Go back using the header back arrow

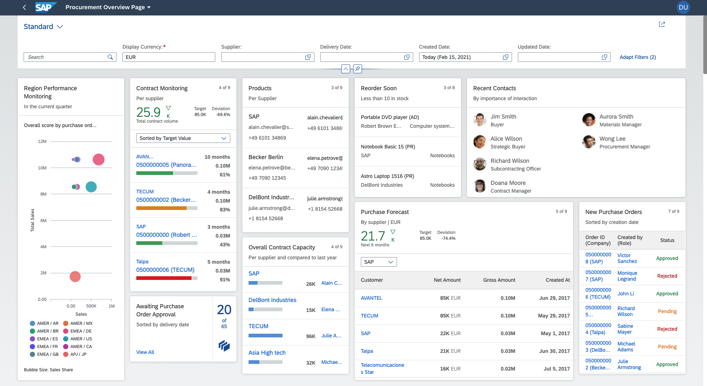click(24, 7)
